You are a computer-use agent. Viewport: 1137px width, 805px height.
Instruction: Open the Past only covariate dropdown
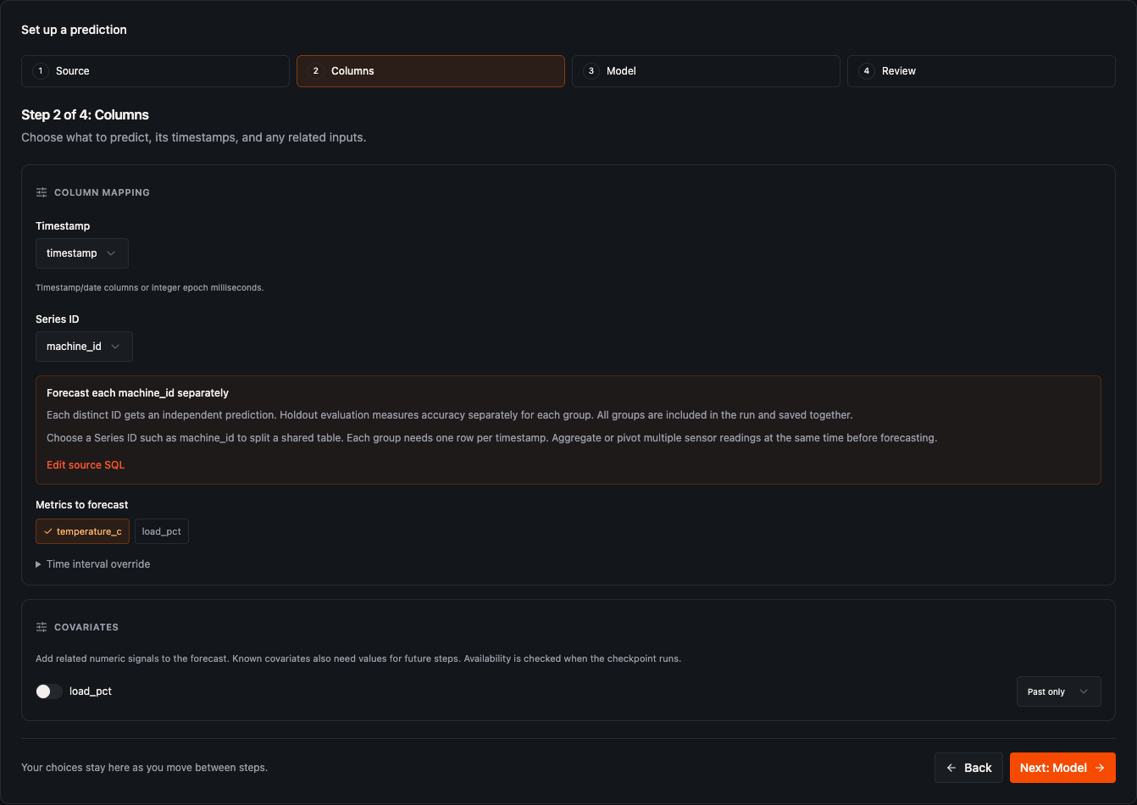[1058, 691]
